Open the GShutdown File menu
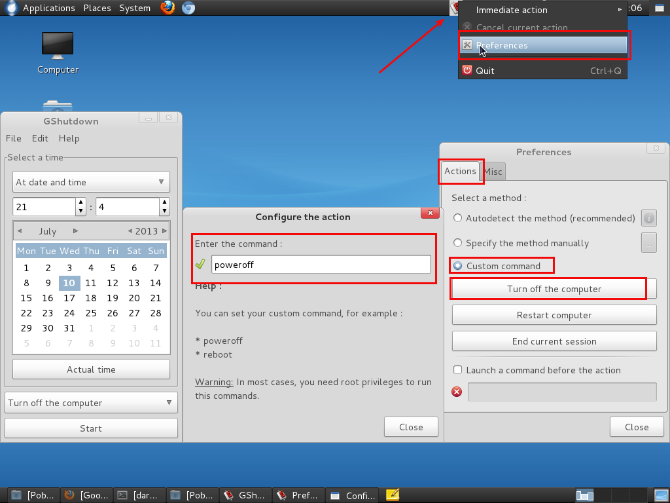This screenshot has height=503, width=670. (13, 138)
